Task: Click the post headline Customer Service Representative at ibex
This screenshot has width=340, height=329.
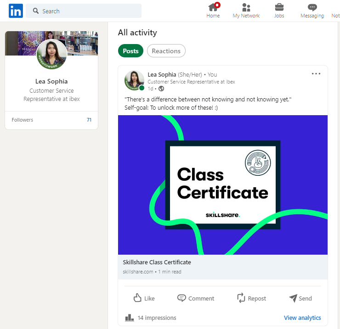Action: pyautogui.click(x=191, y=82)
